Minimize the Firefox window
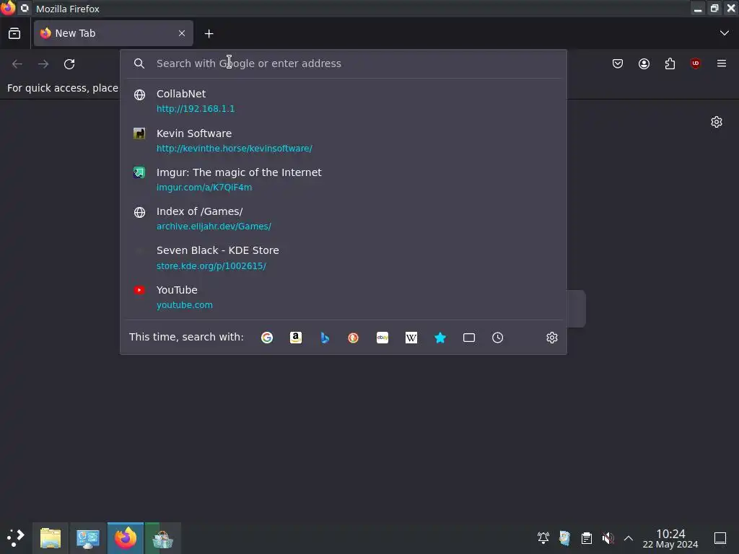Image resolution: width=739 pixels, height=554 pixels. coord(698,9)
